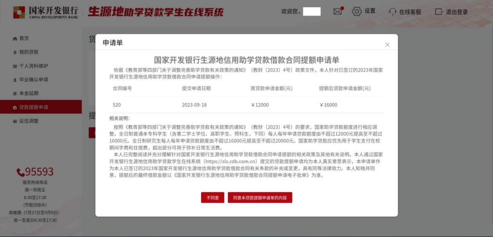Click the 设置 text label
The width and height of the screenshot is (493, 237).
(370, 11)
